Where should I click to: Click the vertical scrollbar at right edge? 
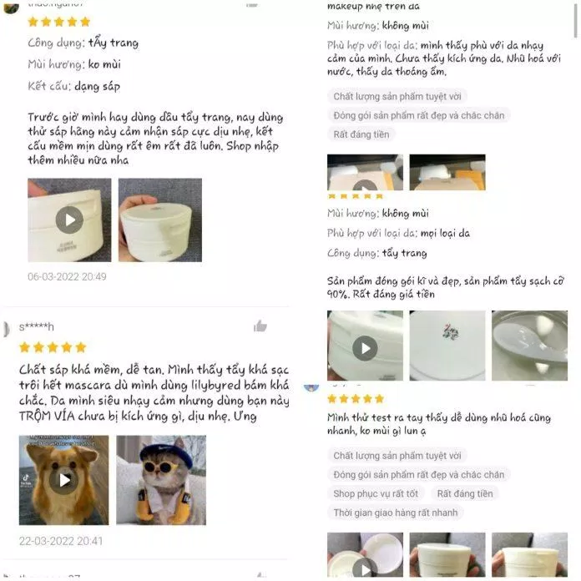pyautogui.click(x=575, y=18)
